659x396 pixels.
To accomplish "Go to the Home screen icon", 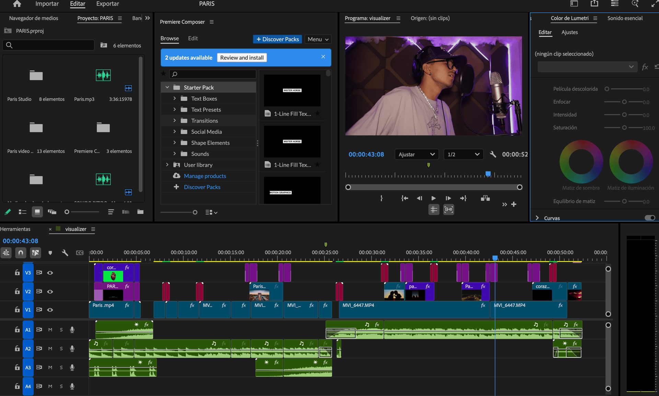I will coord(17,4).
